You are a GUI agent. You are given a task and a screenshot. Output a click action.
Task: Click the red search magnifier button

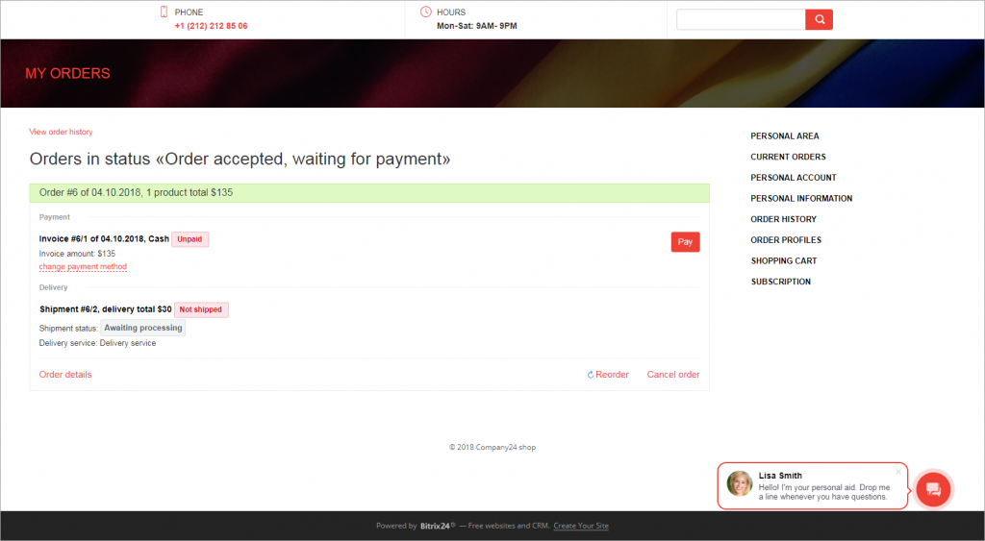pos(820,19)
